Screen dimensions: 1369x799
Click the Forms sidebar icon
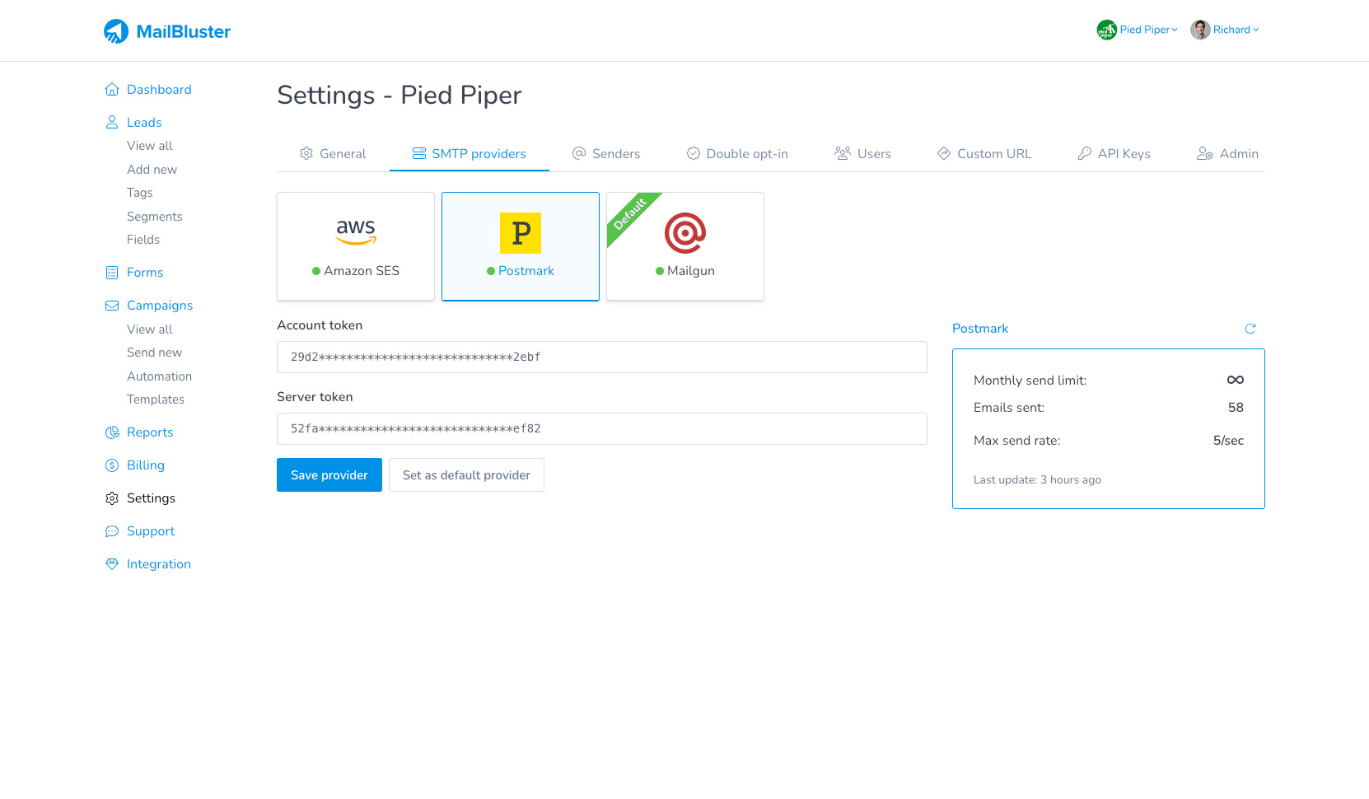pos(112,272)
